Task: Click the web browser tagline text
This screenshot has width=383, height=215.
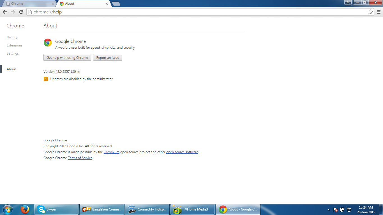Action: pos(95,48)
